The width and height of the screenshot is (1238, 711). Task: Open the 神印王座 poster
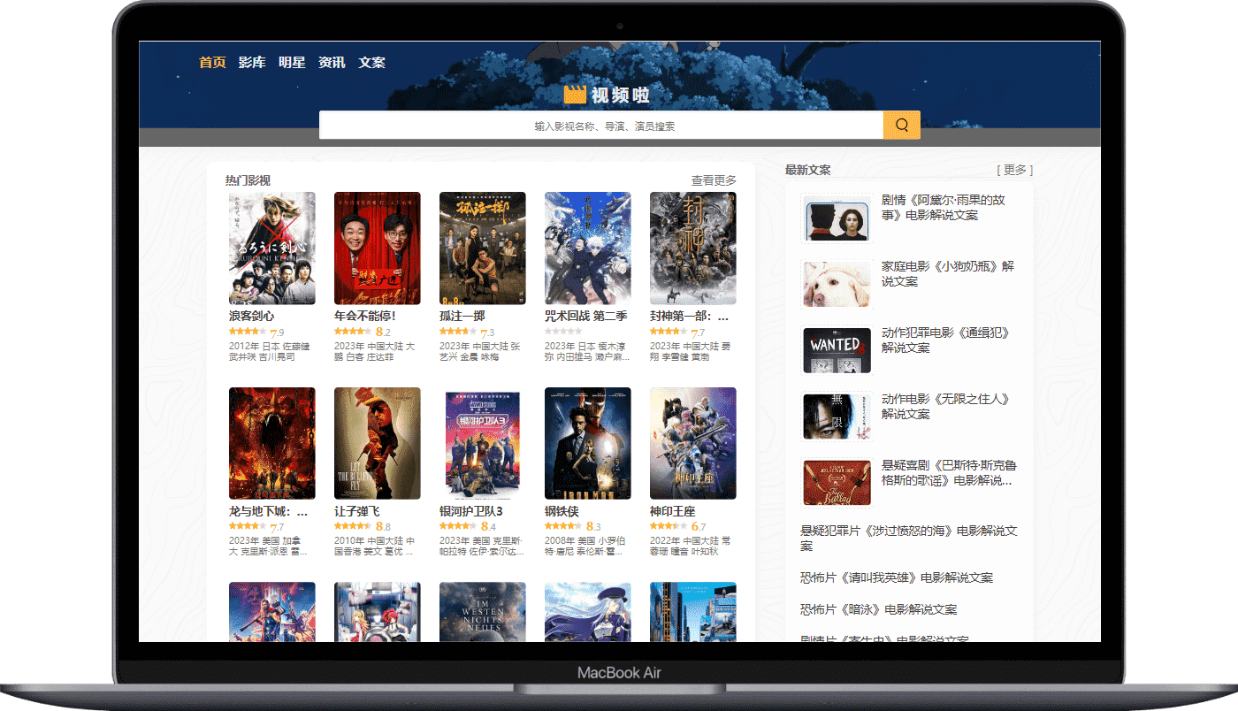point(693,443)
